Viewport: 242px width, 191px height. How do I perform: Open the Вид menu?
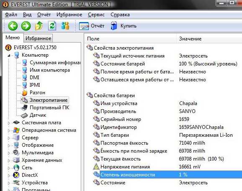[x=27, y=15]
